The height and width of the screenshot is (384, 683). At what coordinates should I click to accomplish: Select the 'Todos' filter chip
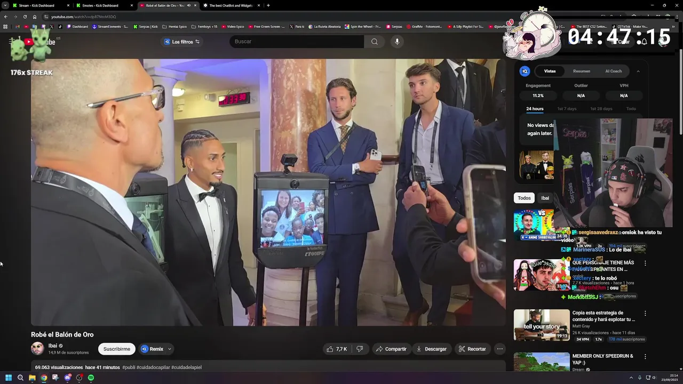[x=525, y=198]
